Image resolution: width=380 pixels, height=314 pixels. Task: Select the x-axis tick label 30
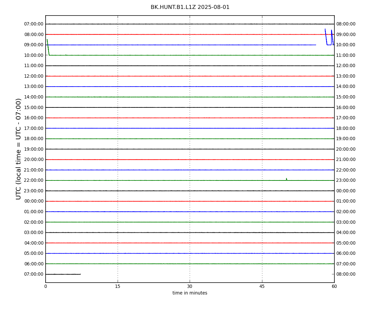(190, 286)
